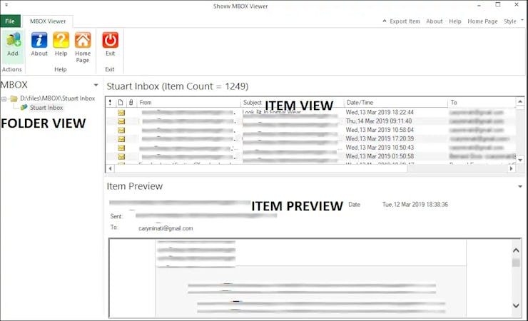Open the Home Page house icon
This screenshot has width=528, height=321.
(83, 40)
